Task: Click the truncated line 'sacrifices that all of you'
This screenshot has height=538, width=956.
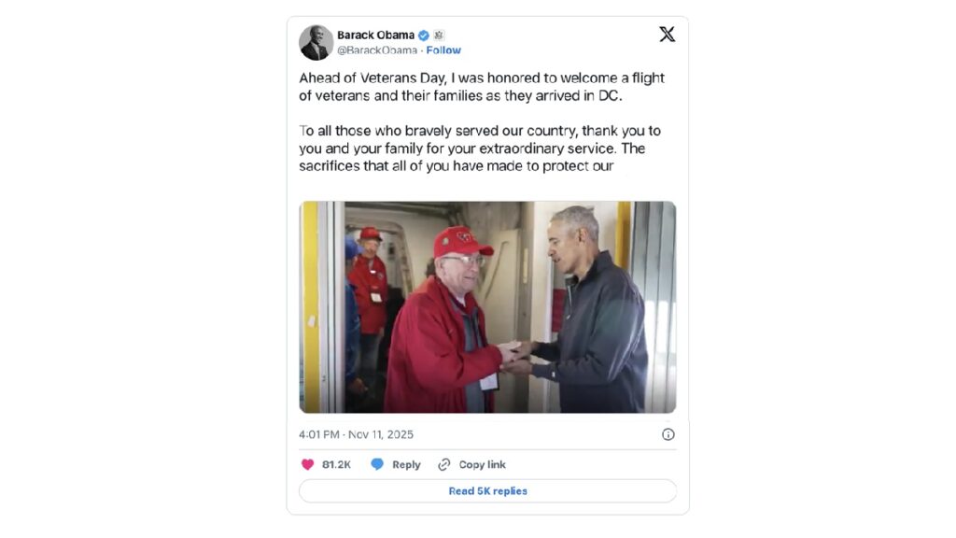Action: 456,166
